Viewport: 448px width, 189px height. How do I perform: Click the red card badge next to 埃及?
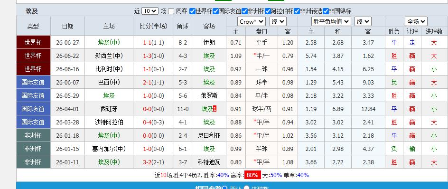(215, 109)
